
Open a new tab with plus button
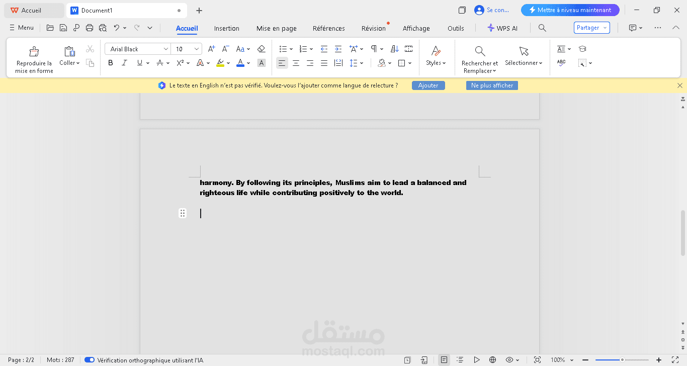click(199, 10)
